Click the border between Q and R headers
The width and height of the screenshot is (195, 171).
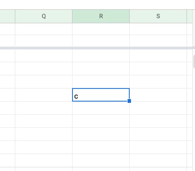pos(72,17)
